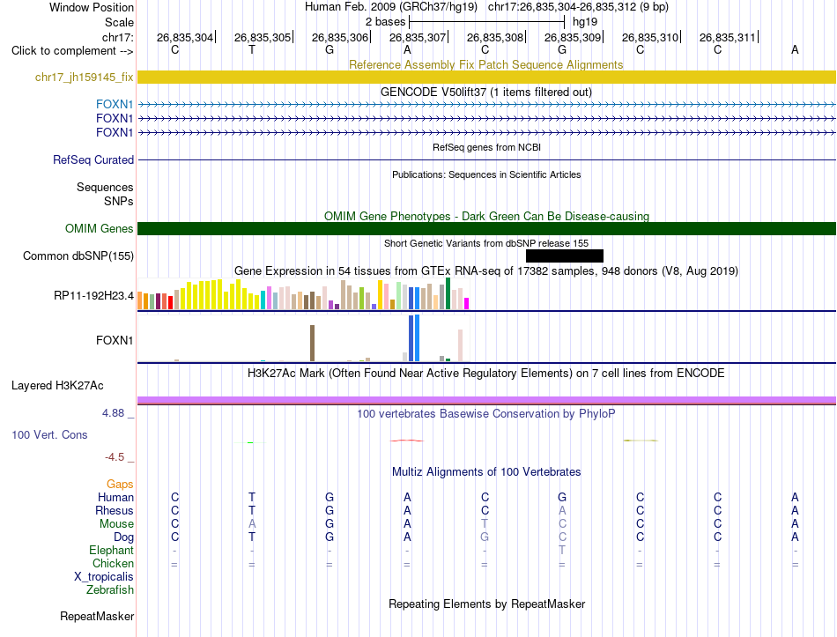837x637 pixels.
Task: Click the Gaps label in Multiz track
Action: point(120,484)
